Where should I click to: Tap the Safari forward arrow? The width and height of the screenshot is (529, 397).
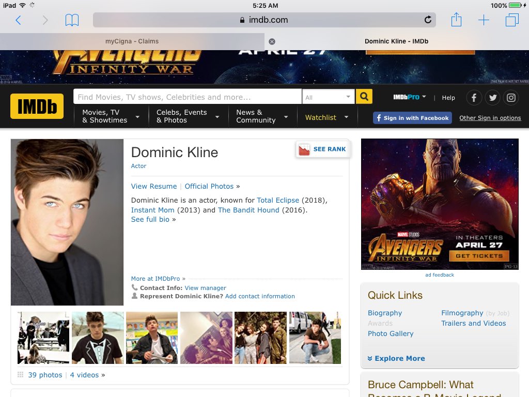[45, 20]
